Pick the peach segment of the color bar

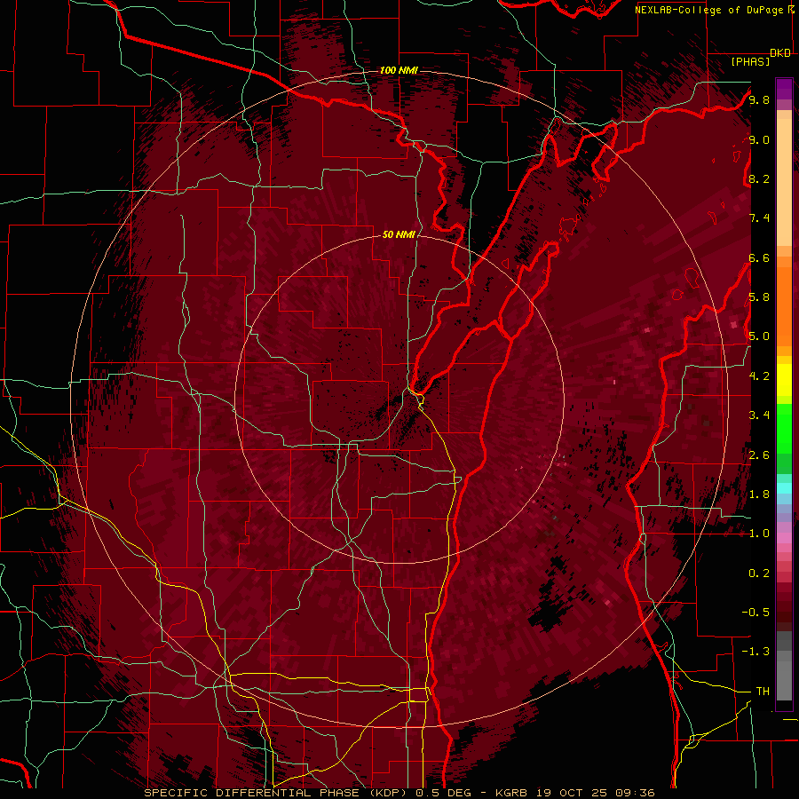click(784, 178)
